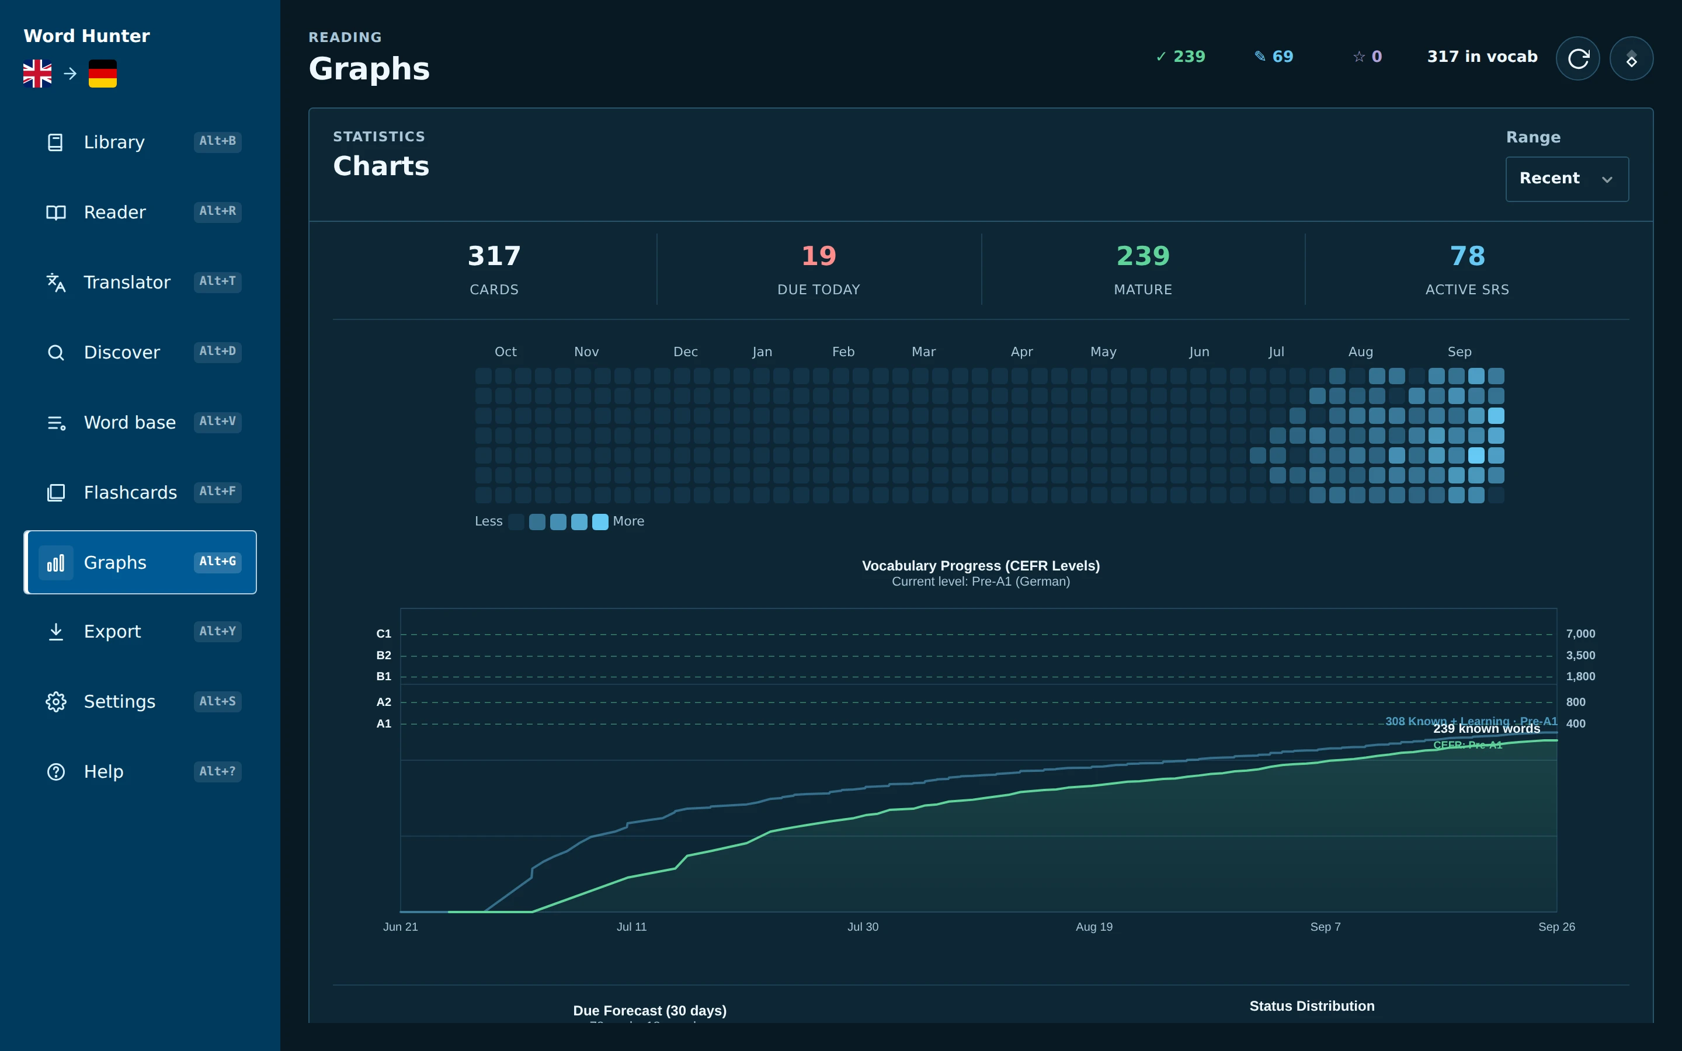Viewport: 1682px width, 1051px height.
Task: Click the Sep month label in heatmap
Action: click(1459, 352)
